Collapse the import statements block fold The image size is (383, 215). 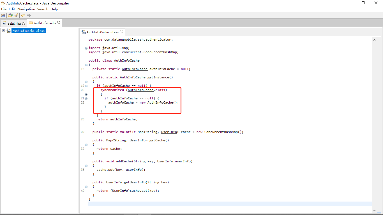pyautogui.click(x=86, y=48)
